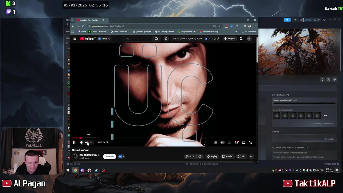343x193 pixels.
Task: Open the Creator Dashboard bookmark
Action: (98, 32)
